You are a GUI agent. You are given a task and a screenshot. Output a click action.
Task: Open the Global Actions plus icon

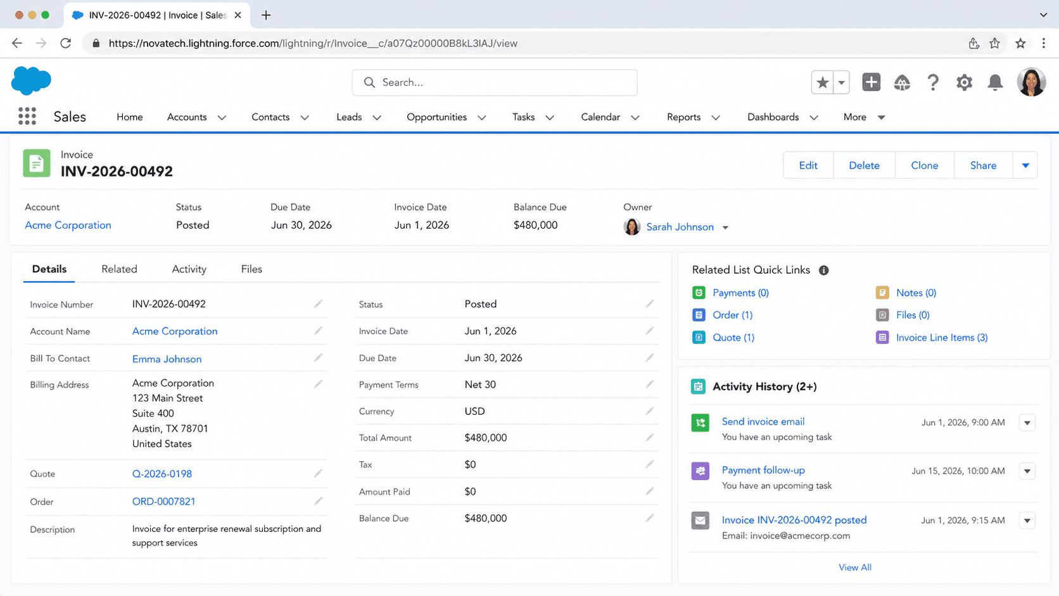pos(872,82)
